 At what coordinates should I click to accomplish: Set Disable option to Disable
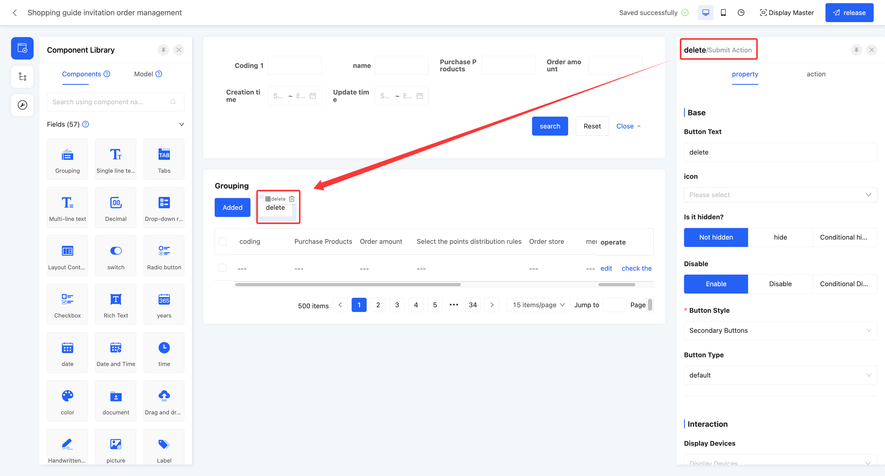(x=780, y=284)
